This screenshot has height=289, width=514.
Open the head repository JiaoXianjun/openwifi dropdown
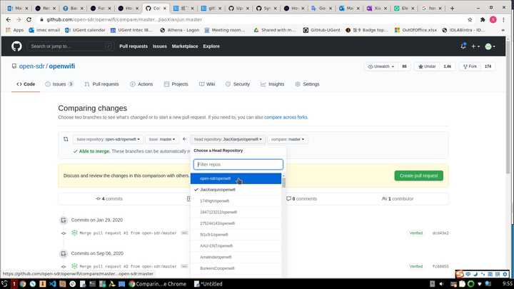pyautogui.click(x=228, y=139)
